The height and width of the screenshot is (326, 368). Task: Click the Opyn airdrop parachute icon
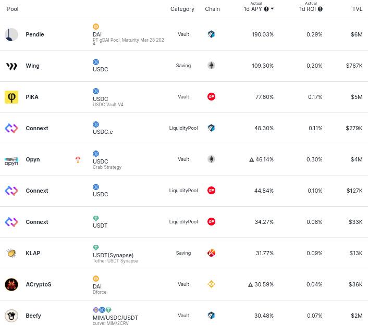tap(78, 159)
